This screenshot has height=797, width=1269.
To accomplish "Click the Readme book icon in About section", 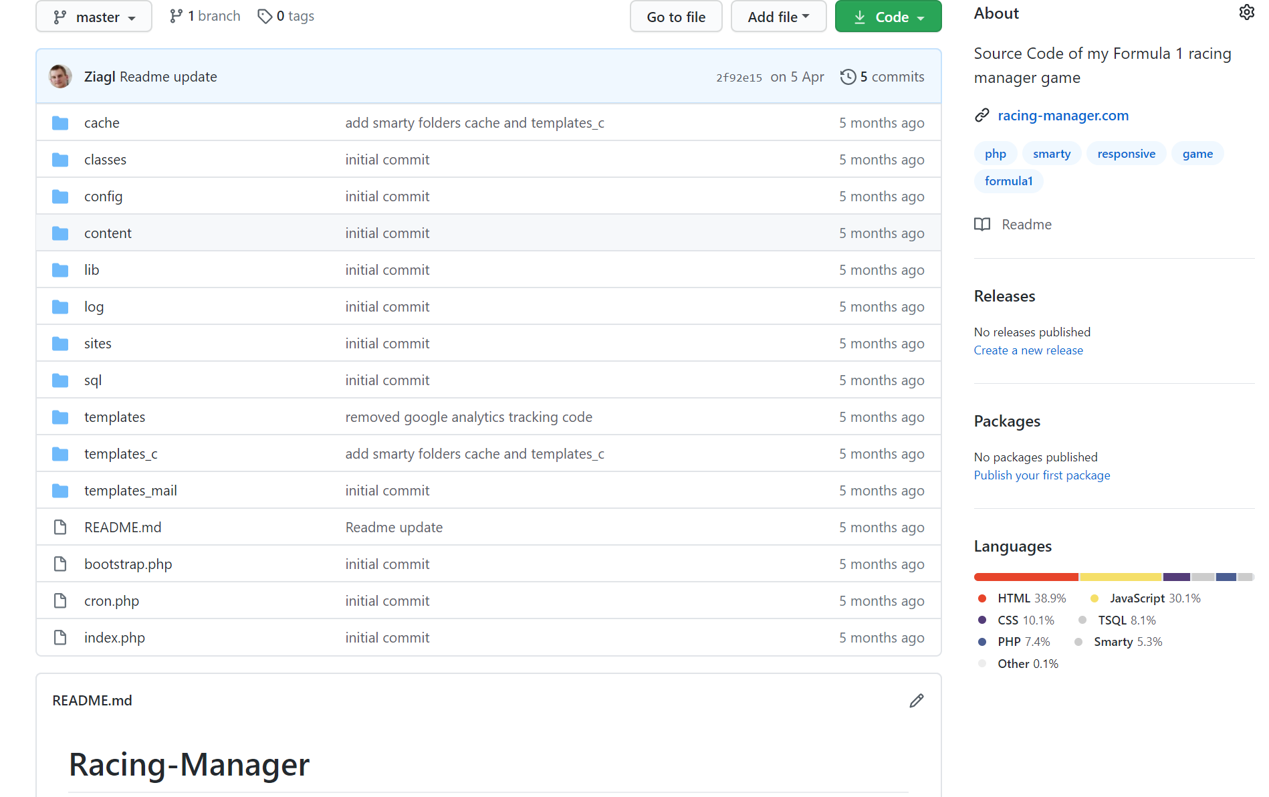I will click(x=983, y=225).
